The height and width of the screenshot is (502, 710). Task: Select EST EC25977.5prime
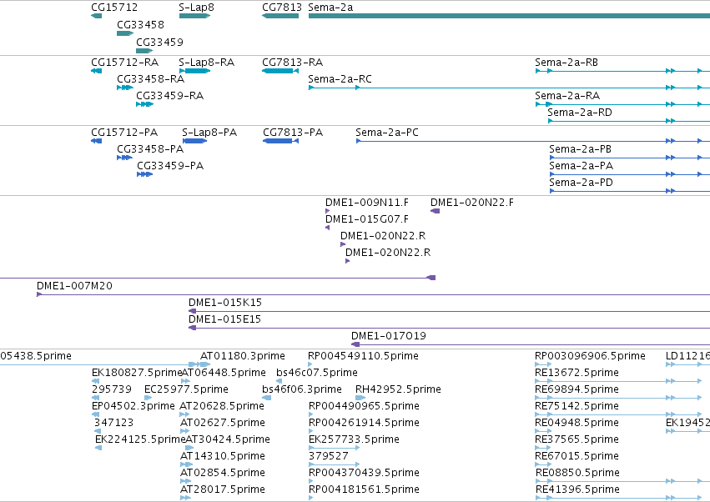click(148, 398)
